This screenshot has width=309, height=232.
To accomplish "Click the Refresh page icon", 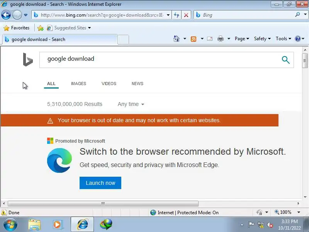I will coord(177,15).
